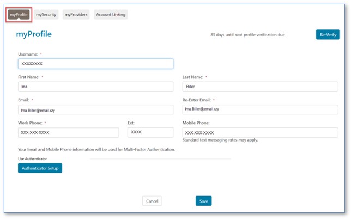Focus the First Name text box

[95, 87]
